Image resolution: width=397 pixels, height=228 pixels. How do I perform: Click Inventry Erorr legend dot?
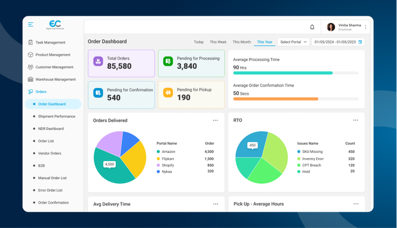299,159
